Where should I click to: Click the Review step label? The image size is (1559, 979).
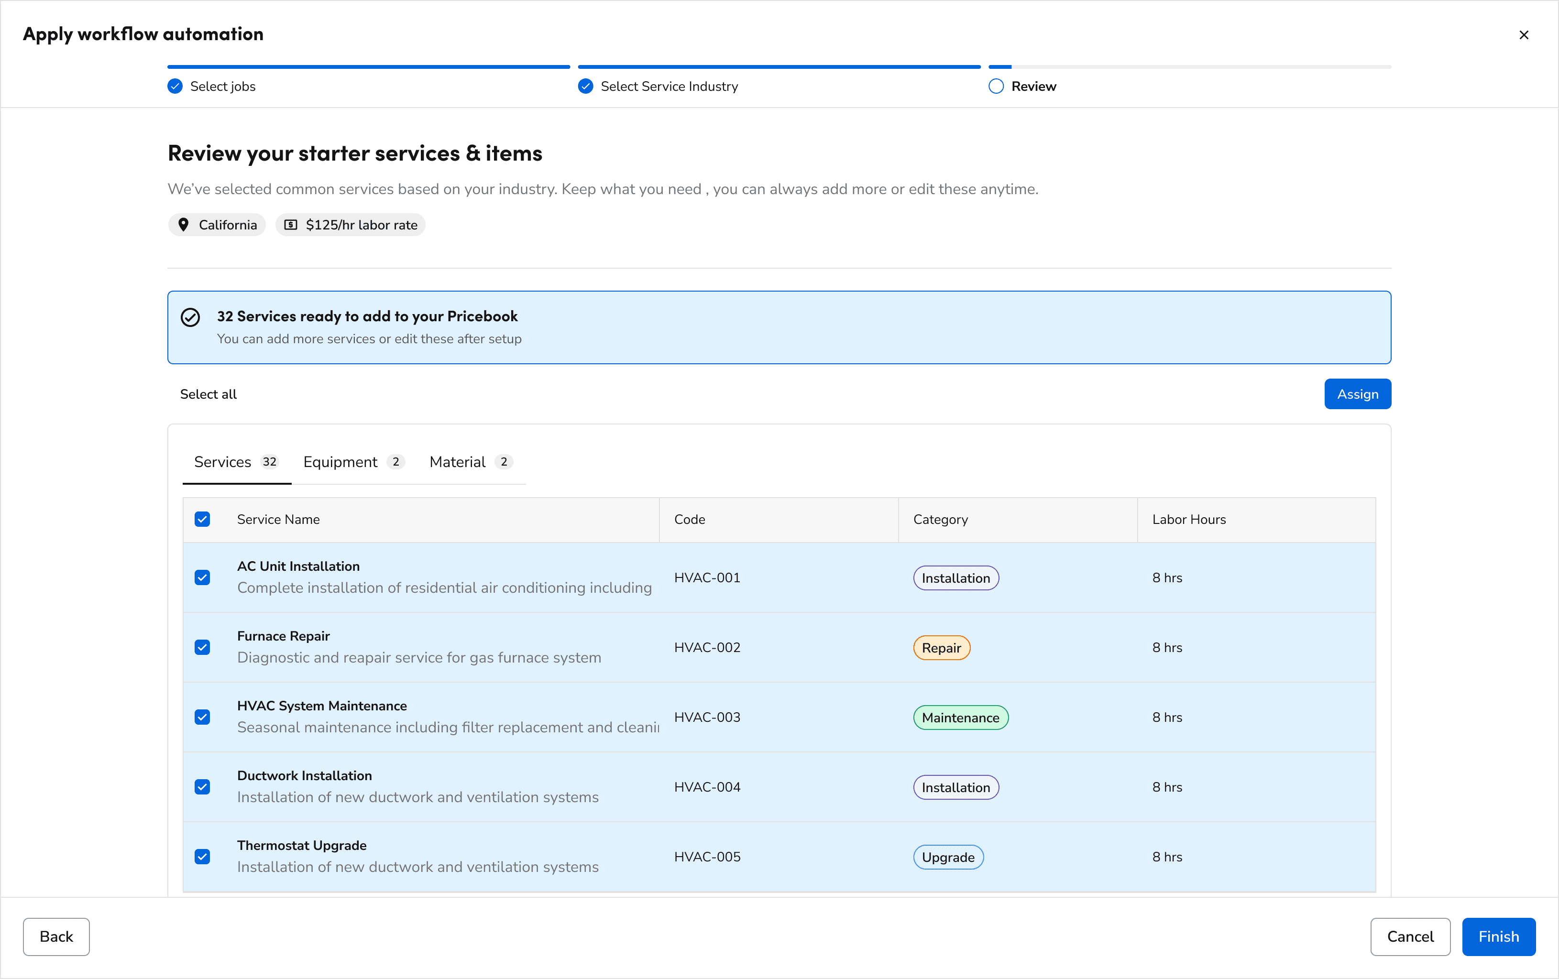point(1034,86)
